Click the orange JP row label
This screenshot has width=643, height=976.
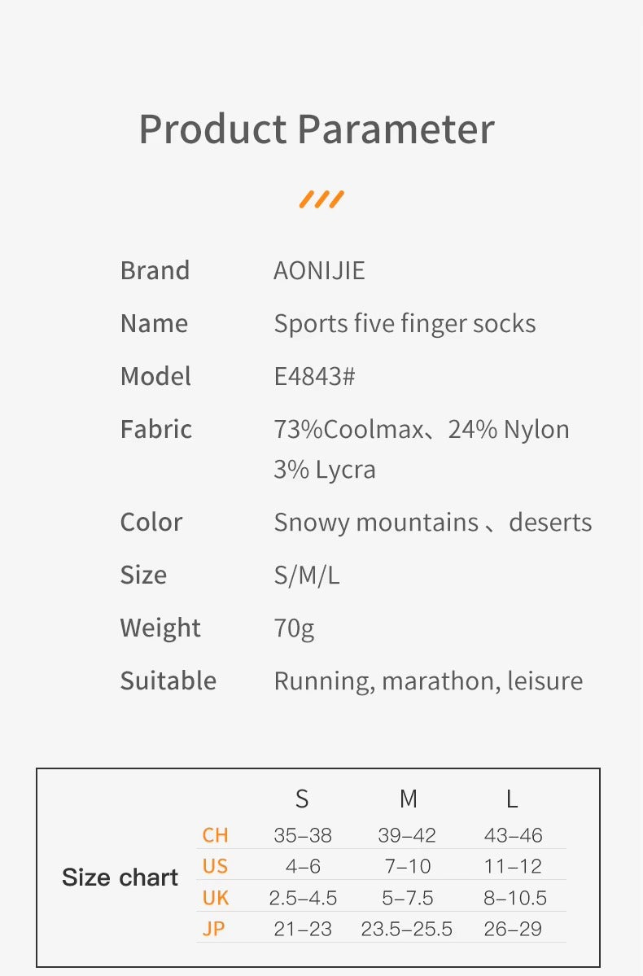(213, 929)
